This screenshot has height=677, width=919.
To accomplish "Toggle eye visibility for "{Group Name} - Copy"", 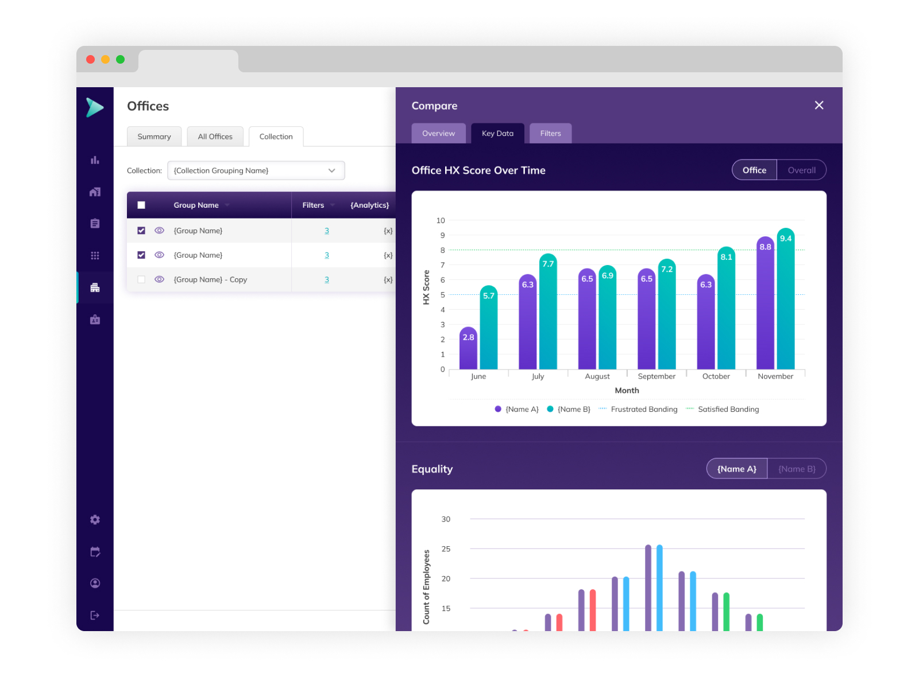I will click(160, 279).
